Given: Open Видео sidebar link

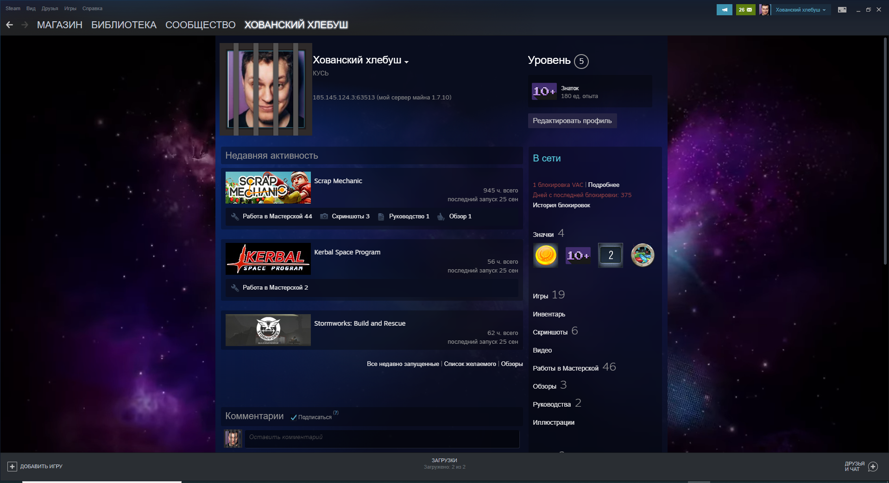Looking at the screenshot, I should pyautogui.click(x=542, y=350).
